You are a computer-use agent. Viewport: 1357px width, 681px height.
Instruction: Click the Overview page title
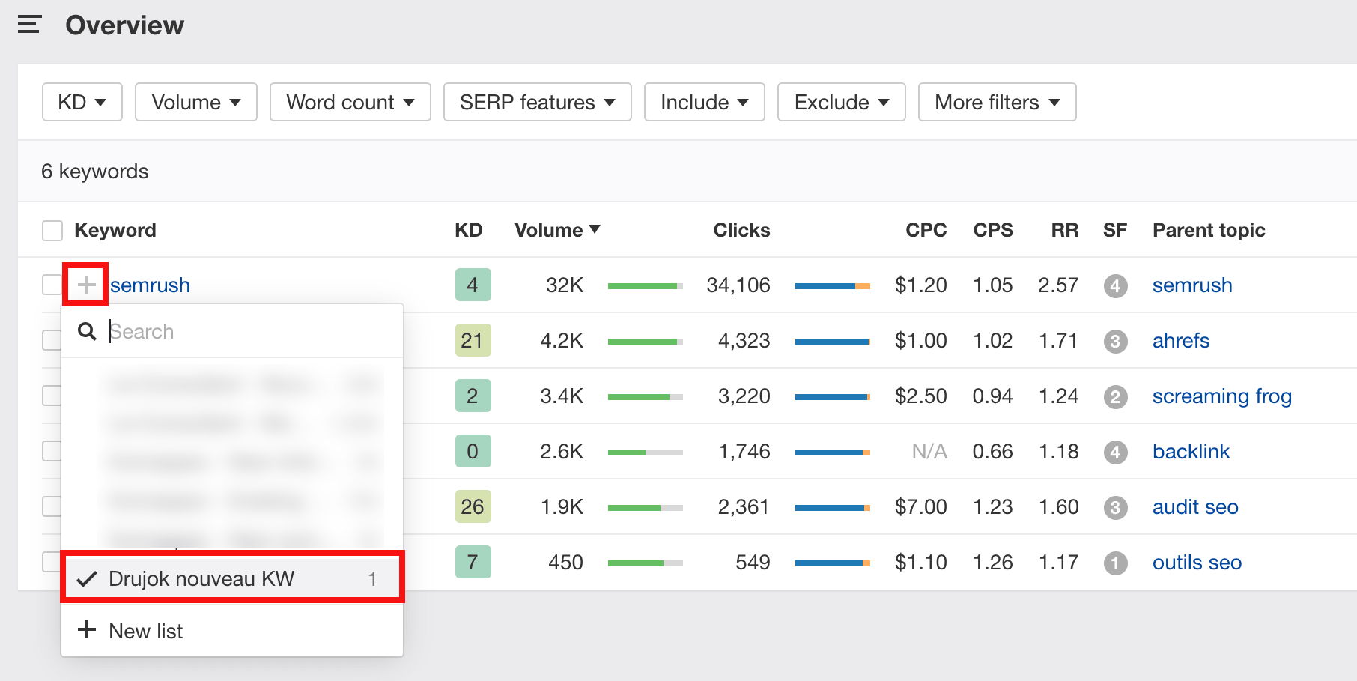(x=124, y=25)
